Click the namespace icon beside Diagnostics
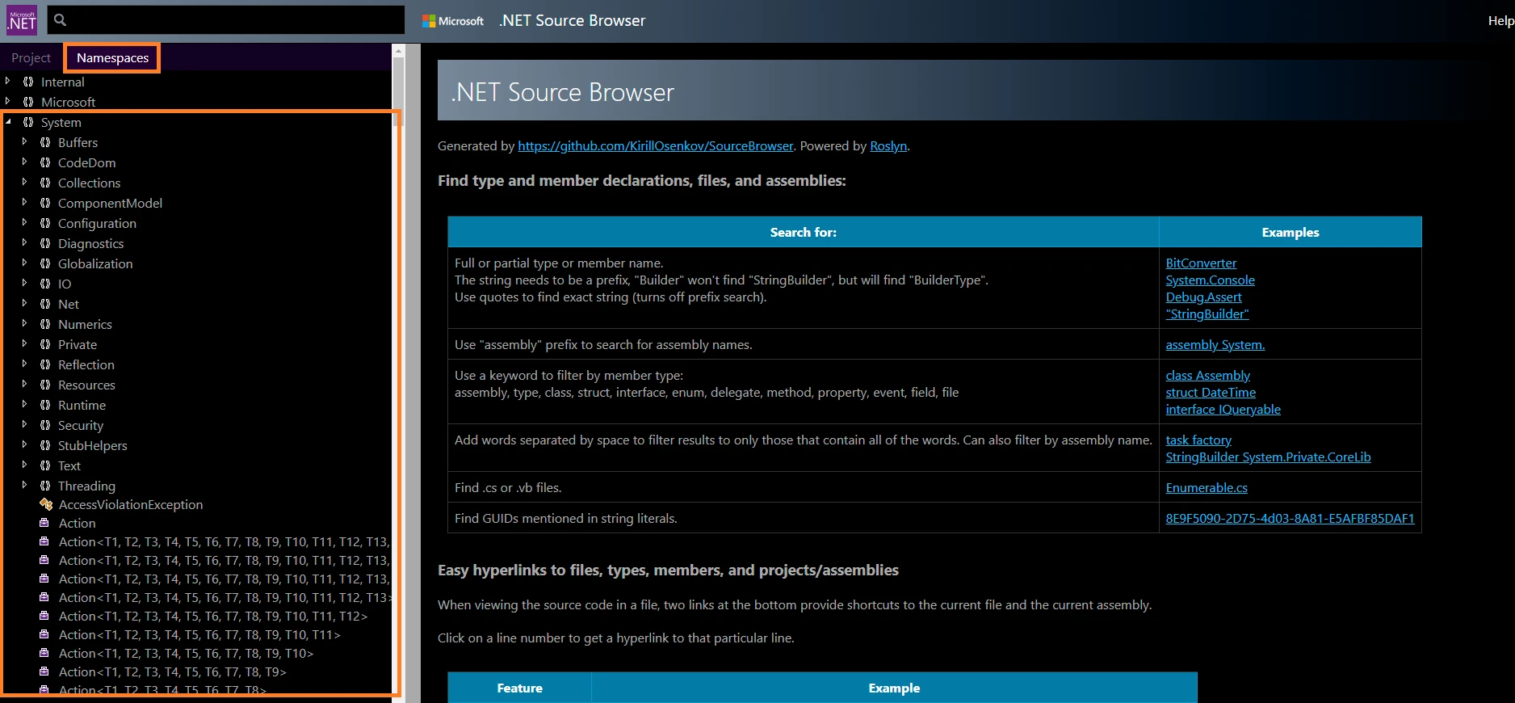This screenshot has height=703, width=1515. click(x=45, y=243)
